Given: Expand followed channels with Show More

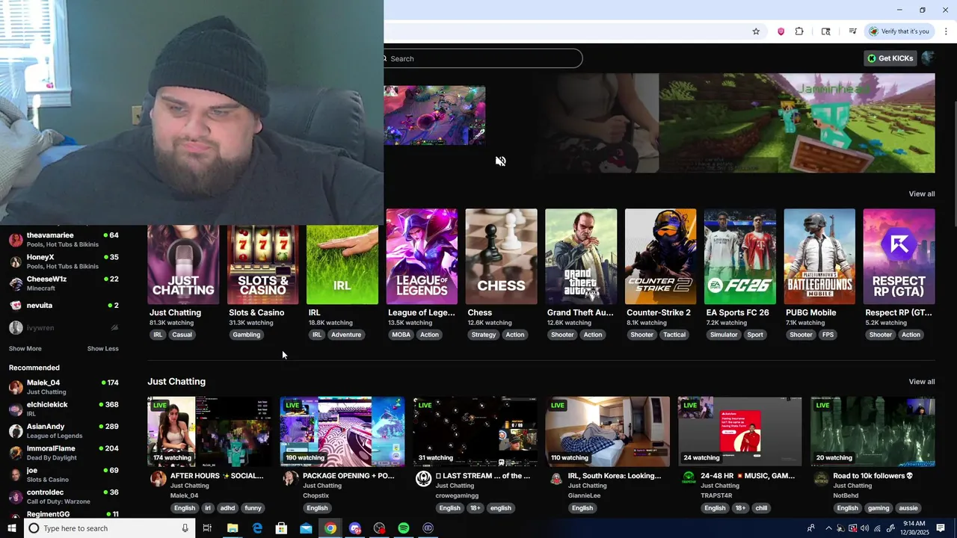Looking at the screenshot, I should point(25,349).
